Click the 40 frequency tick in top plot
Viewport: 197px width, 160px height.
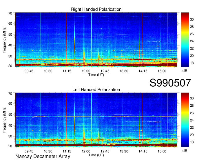[x=10, y=45]
